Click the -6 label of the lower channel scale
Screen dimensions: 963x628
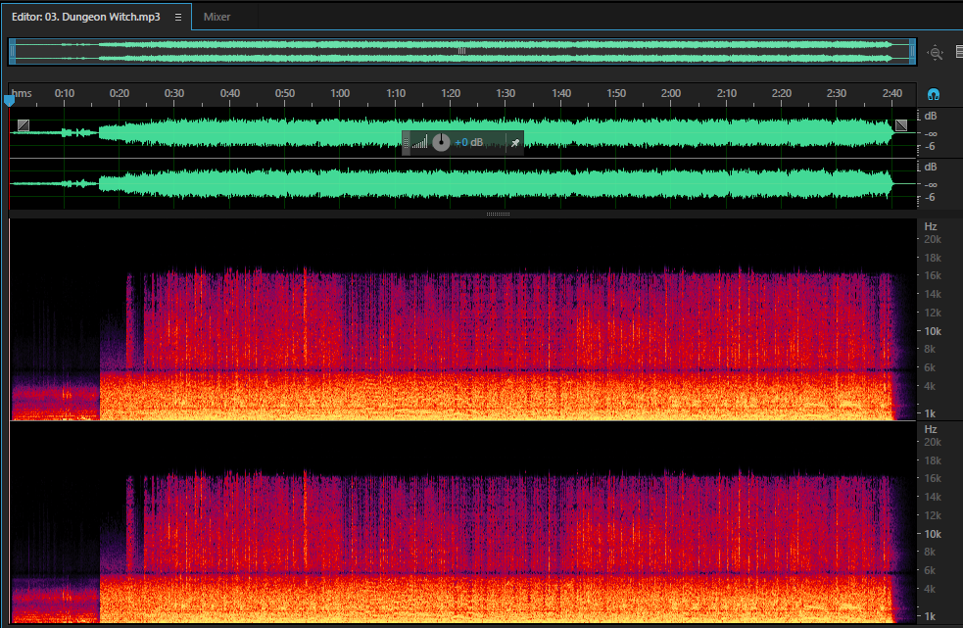[x=931, y=197]
